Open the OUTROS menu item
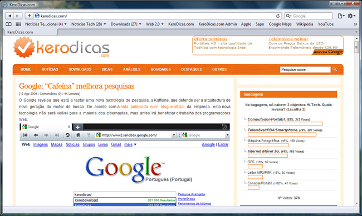This screenshot has height=216, width=362. [x=219, y=69]
